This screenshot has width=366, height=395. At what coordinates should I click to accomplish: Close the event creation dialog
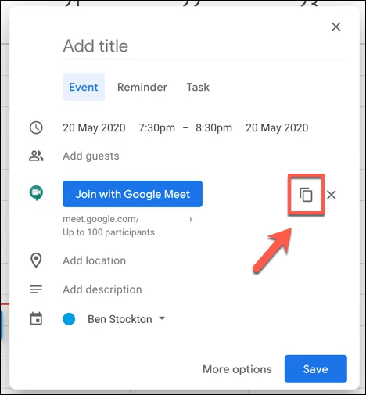click(x=336, y=27)
